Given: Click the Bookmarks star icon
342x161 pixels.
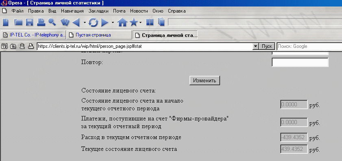Looking at the screenshot, I should click(134, 22).
